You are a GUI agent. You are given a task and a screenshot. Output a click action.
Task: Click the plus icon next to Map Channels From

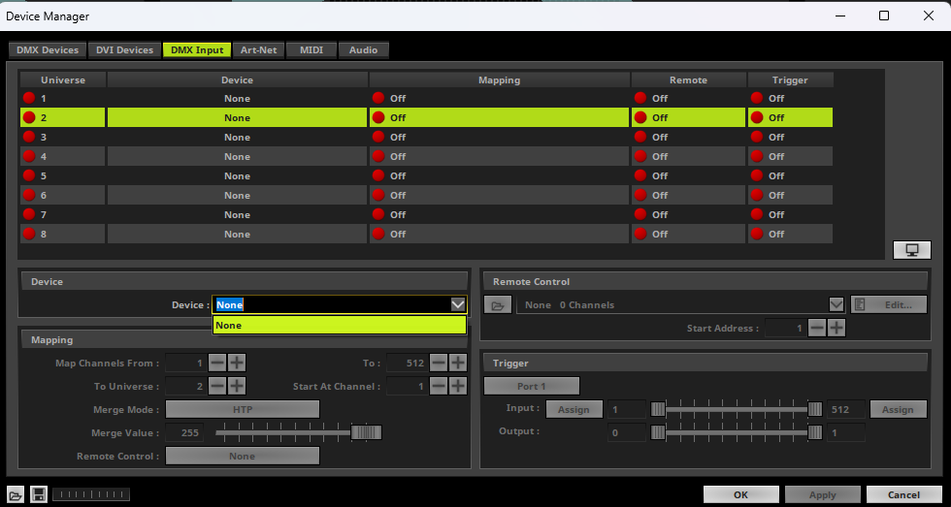pos(236,363)
